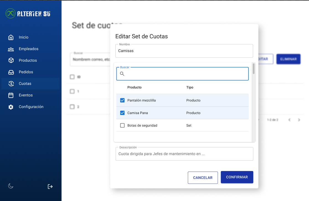This screenshot has width=309, height=201.
Task: Select the Botas de seguridad row text
Action: point(142,126)
